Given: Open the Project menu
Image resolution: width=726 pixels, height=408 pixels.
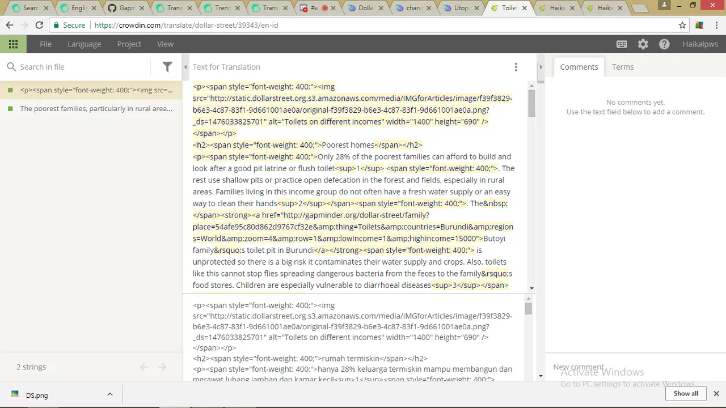Looking at the screenshot, I should point(129,44).
